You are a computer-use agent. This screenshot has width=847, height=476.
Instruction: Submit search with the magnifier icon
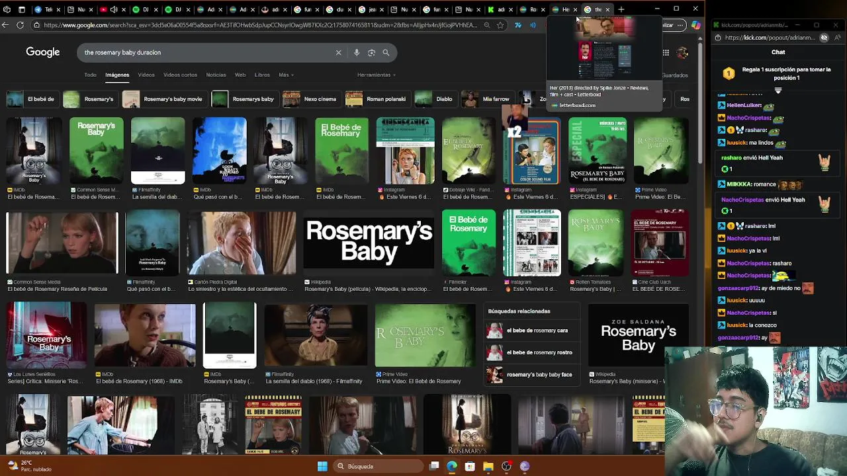[x=386, y=52]
